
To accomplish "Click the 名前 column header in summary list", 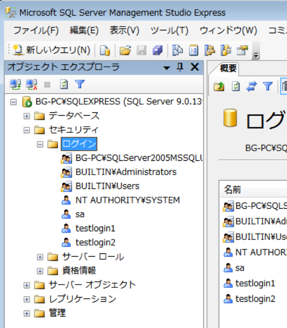I will pos(232,190).
